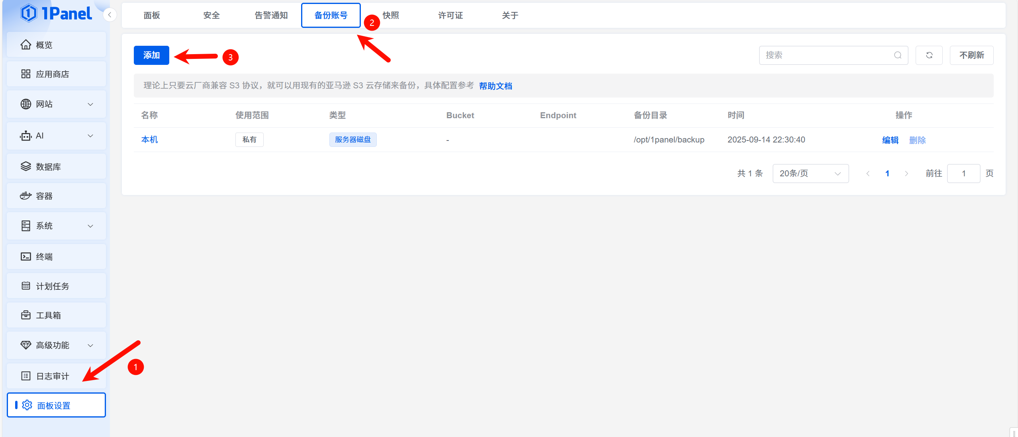Click the blue 添加 button
1018x437 pixels.
coord(151,55)
